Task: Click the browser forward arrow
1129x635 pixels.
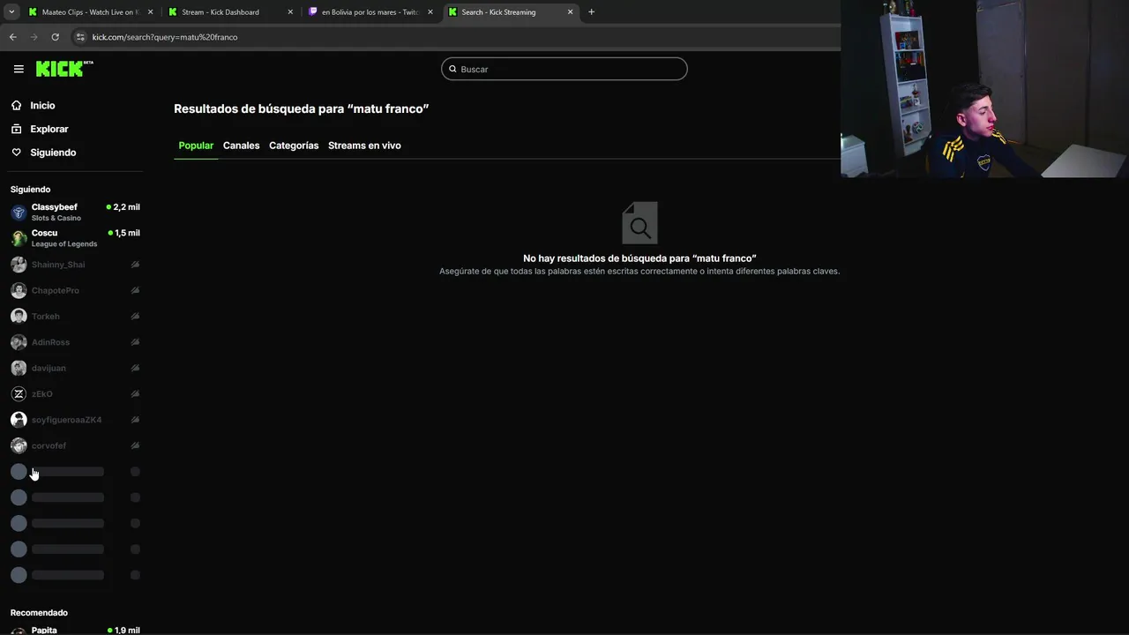Action: pyautogui.click(x=34, y=37)
